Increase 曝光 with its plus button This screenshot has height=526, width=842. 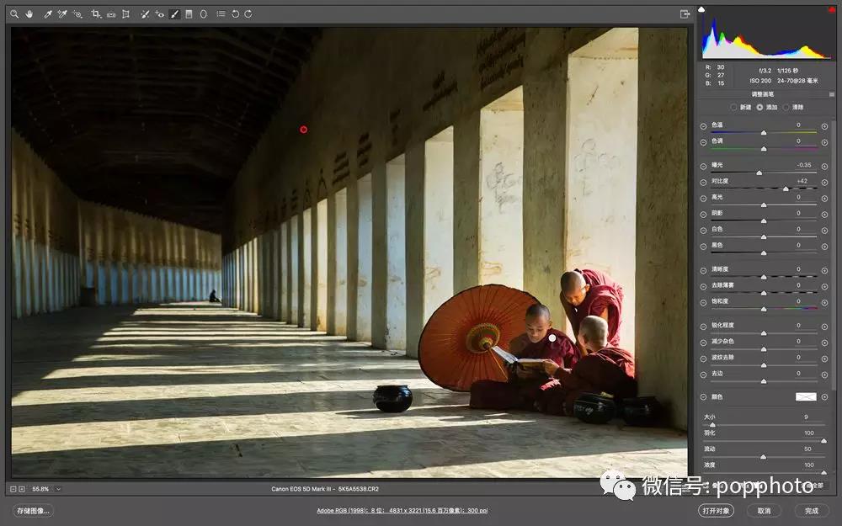tap(824, 165)
